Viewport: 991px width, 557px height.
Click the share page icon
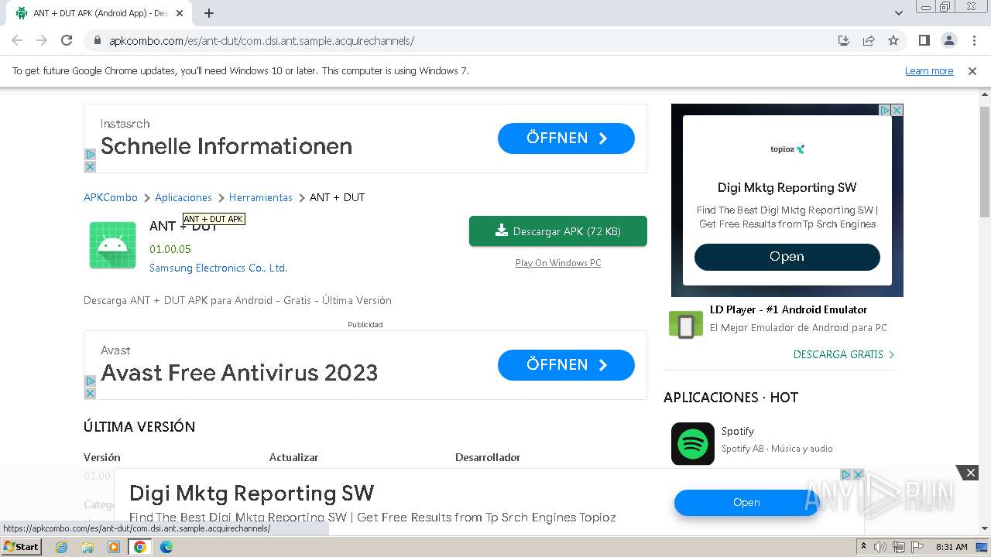[x=869, y=41]
